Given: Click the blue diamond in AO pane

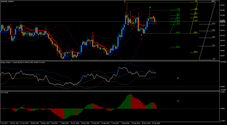Looking at the screenshot, I should click(x=178, y=101).
